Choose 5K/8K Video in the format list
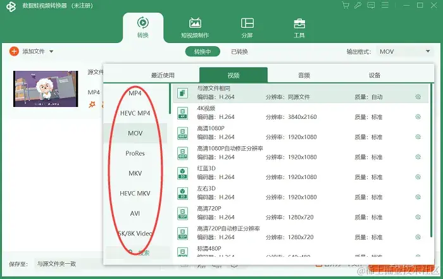 [x=135, y=233]
